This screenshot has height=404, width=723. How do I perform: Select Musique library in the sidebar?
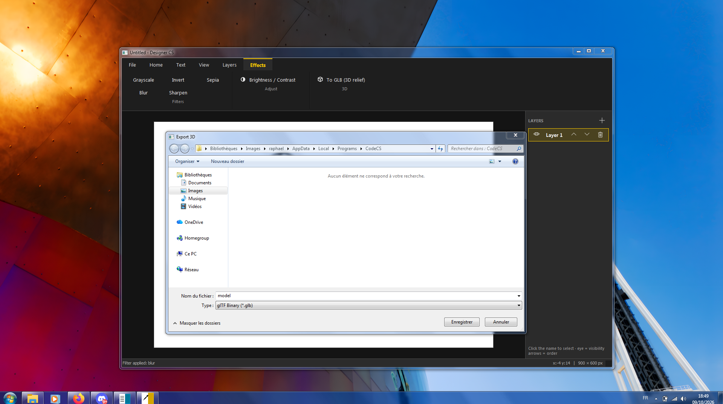[197, 199]
